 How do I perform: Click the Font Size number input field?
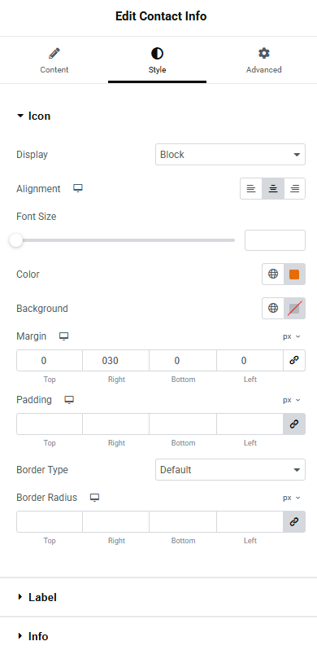pyautogui.click(x=276, y=240)
